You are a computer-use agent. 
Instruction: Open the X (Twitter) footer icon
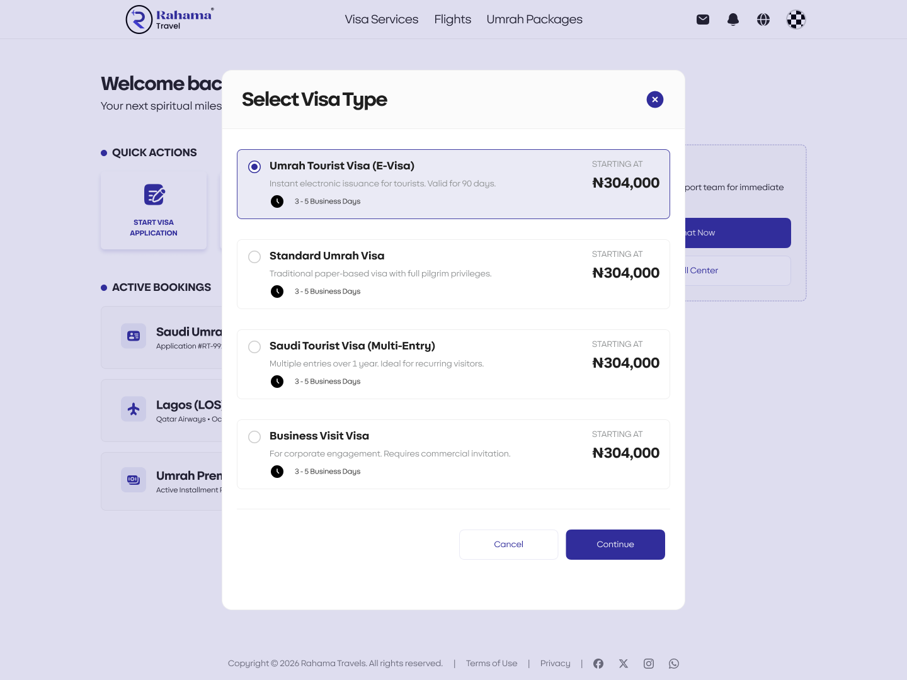[x=624, y=664]
